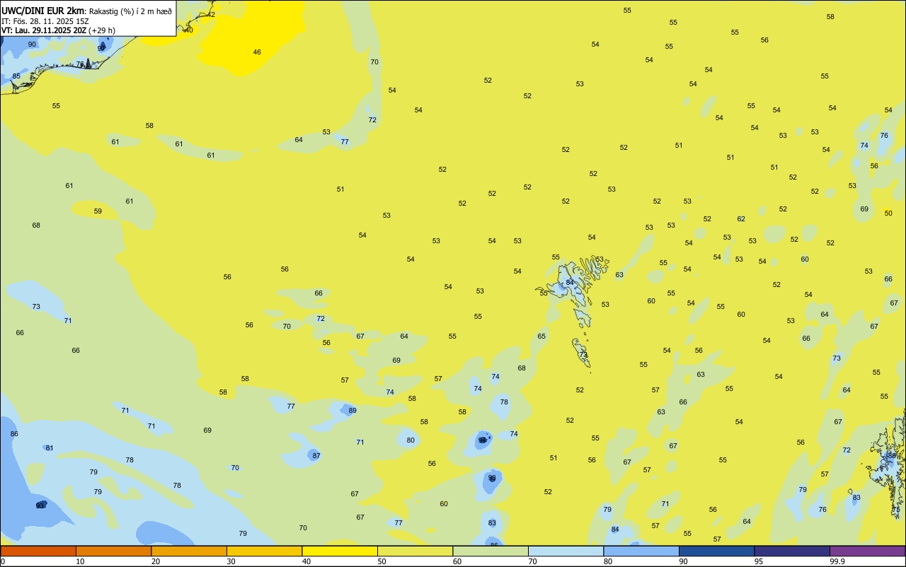Click the value 84 over the Faroe Islands
Image resolution: width=906 pixels, height=567 pixels.
[x=570, y=283]
